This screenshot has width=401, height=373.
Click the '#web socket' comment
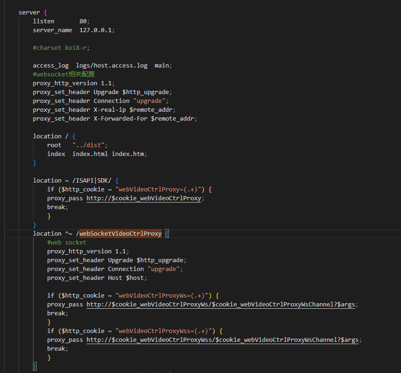click(67, 243)
